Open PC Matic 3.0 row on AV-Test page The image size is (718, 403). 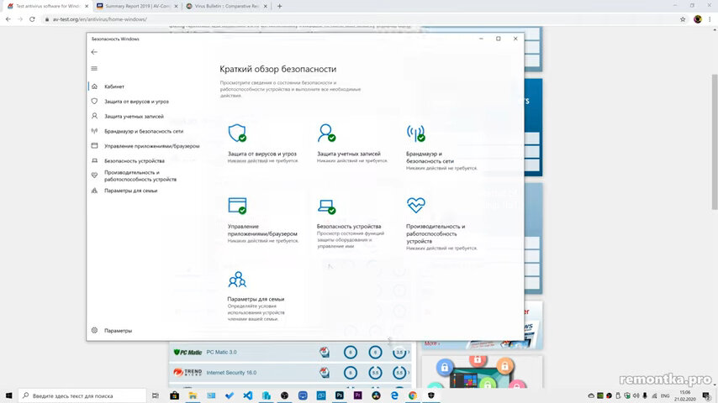pos(291,353)
